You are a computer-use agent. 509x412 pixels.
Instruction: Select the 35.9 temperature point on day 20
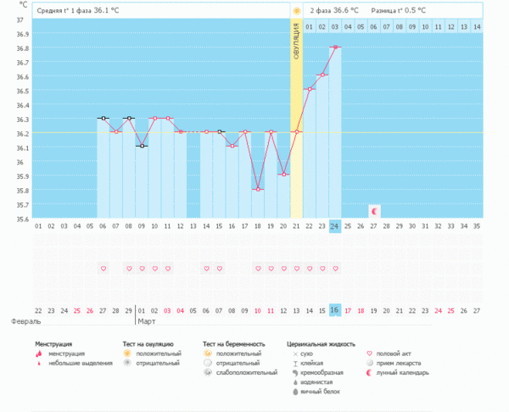click(284, 175)
